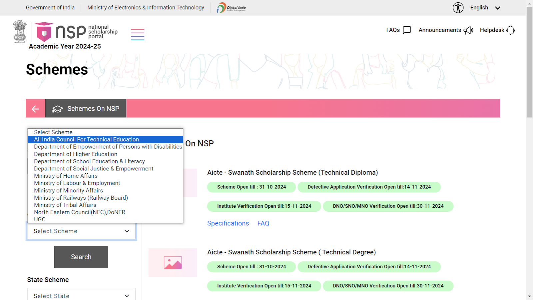Image resolution: width=533 pixels, height=300 pixels.
Task: Choose the Select Scheme placeholder option
Action: point(105,132)
